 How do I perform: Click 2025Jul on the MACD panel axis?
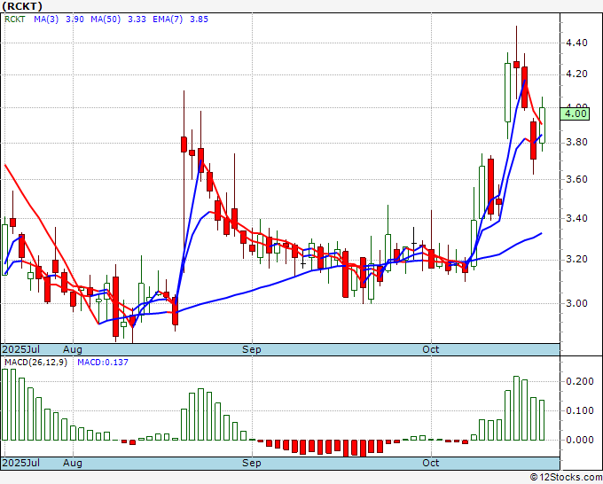tap(21, 463)
